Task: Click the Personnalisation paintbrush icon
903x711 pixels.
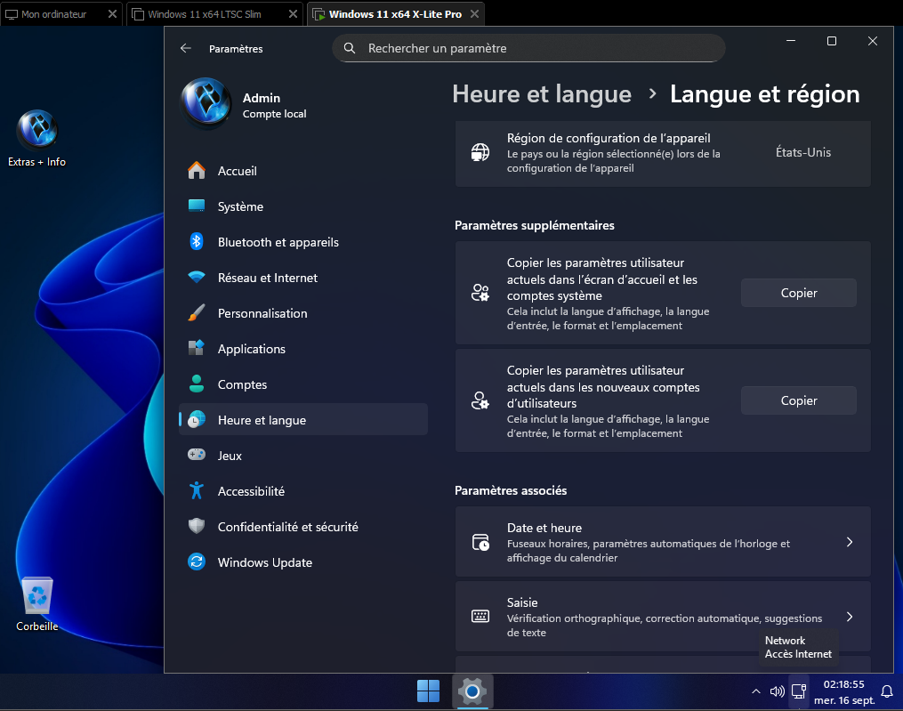Action: 197,313
